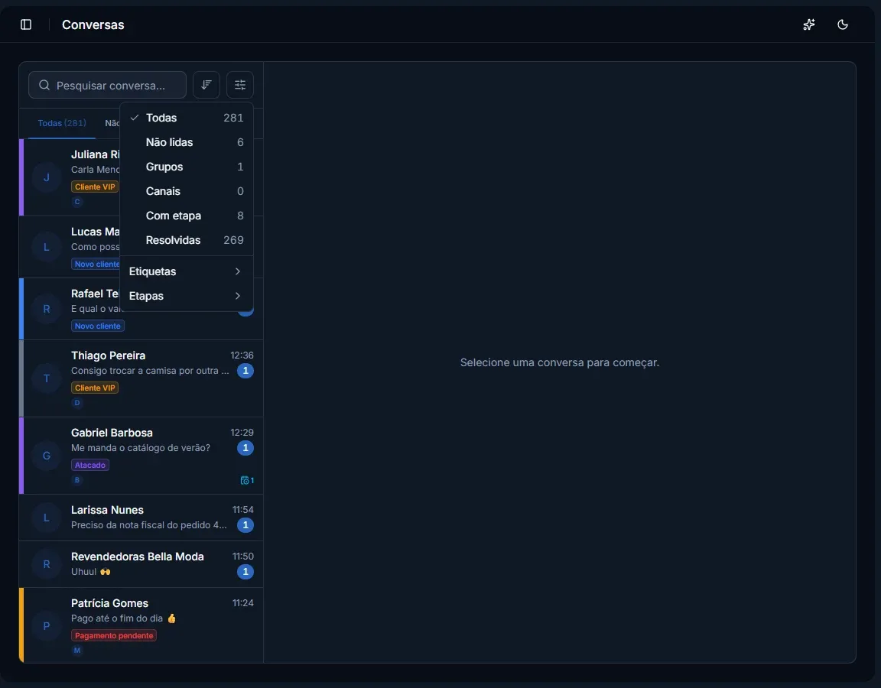Viewport: 881px width, 688px height.
Task: Click the Atacado tag on Gabriel's conversation
Action: (x=90, y=465)
